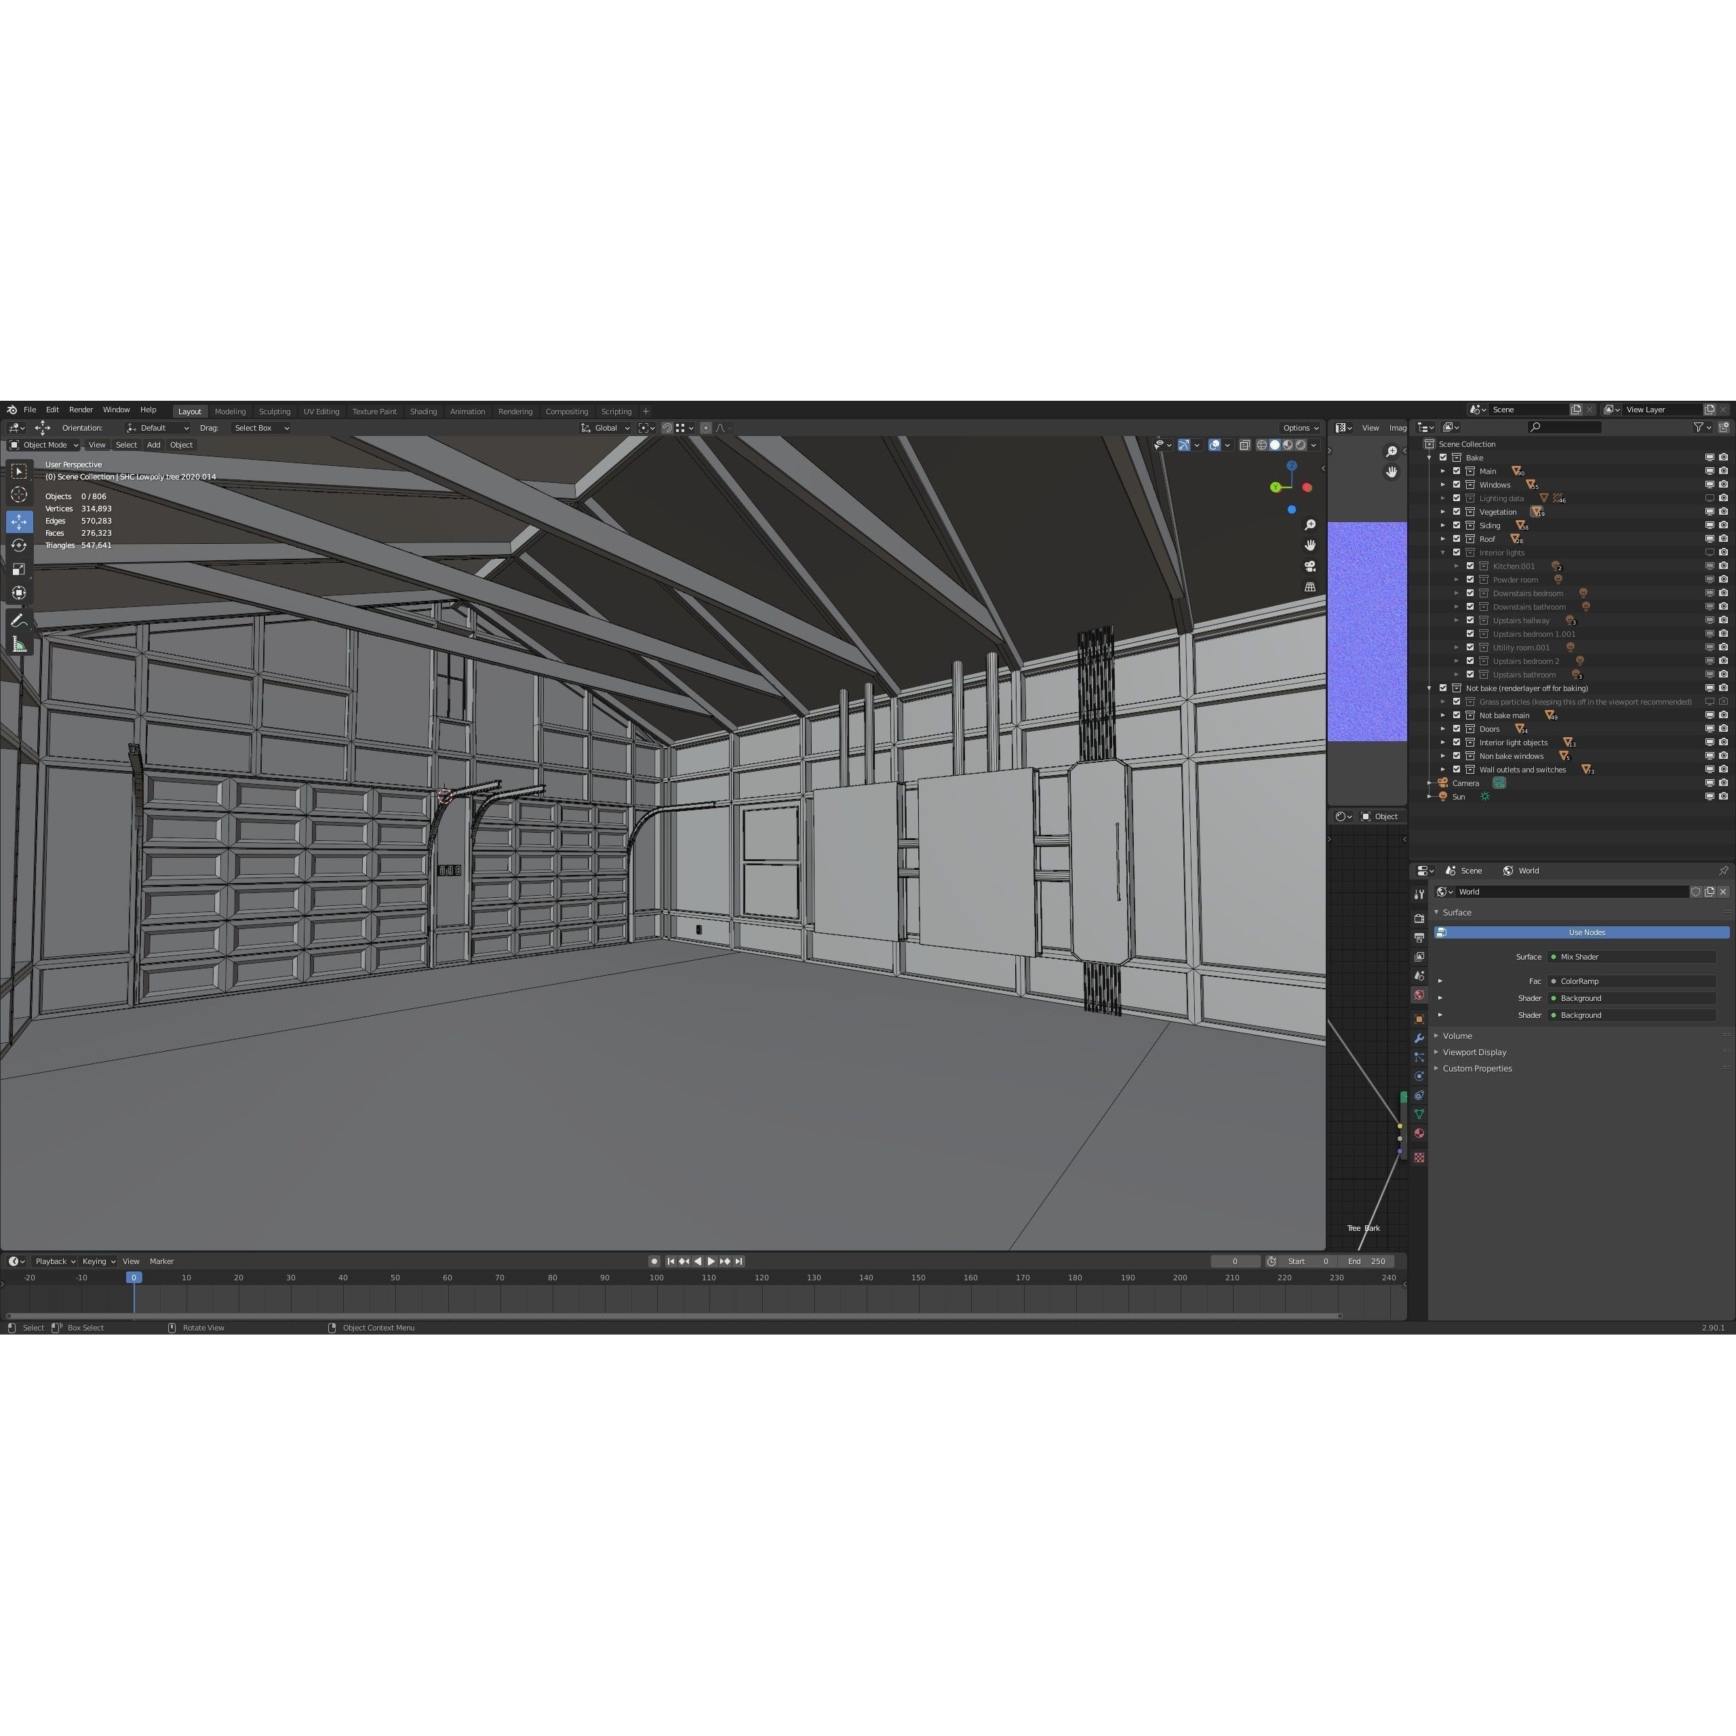Open the Object Mode dropdown
1736x1736 pixels.
(x=45, y=445)
